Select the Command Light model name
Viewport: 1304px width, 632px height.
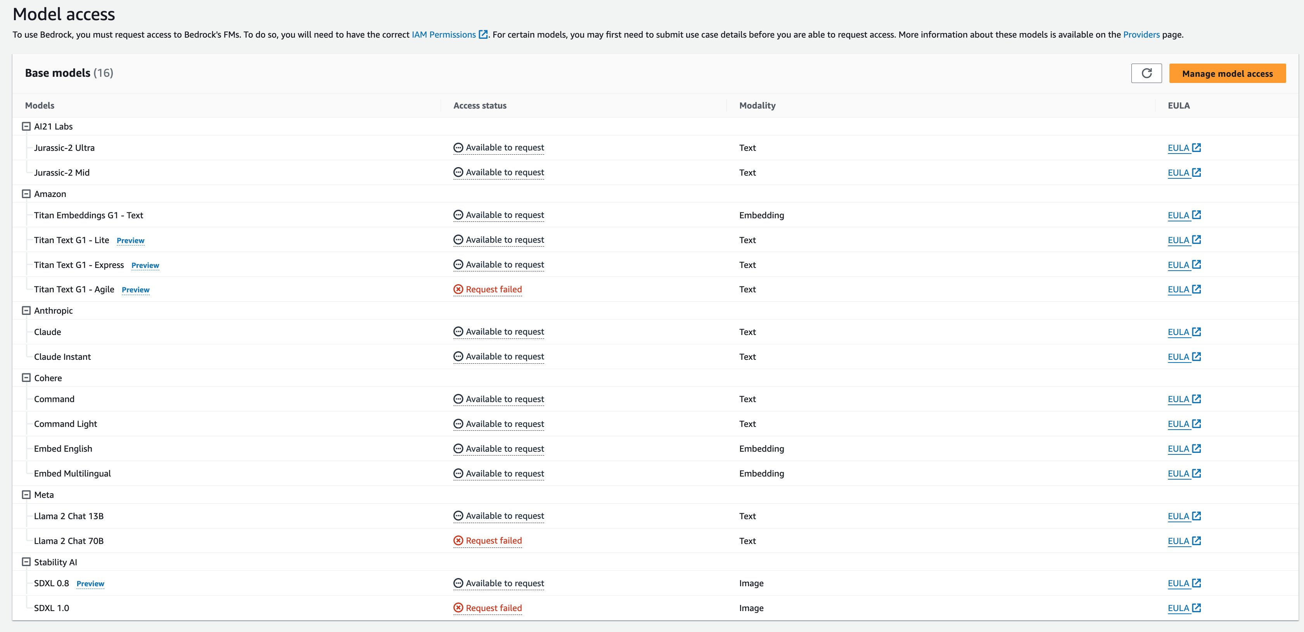click(65, 424)
